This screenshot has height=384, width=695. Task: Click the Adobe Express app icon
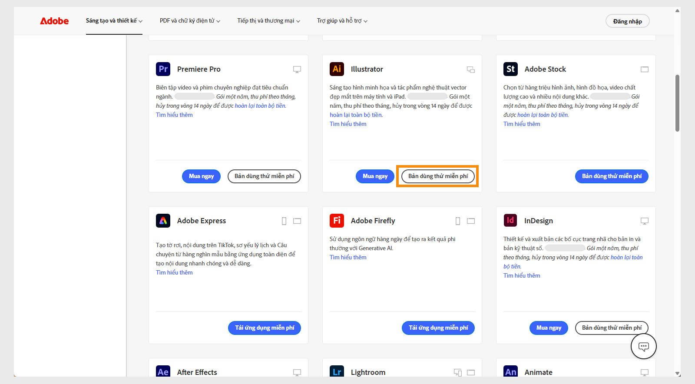pyautogui.click(x=163, y=221)
